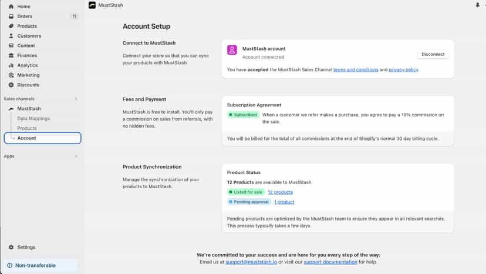Screen dimensions: 486x274
Task: Click the Product Status heading
Action: 244,172
